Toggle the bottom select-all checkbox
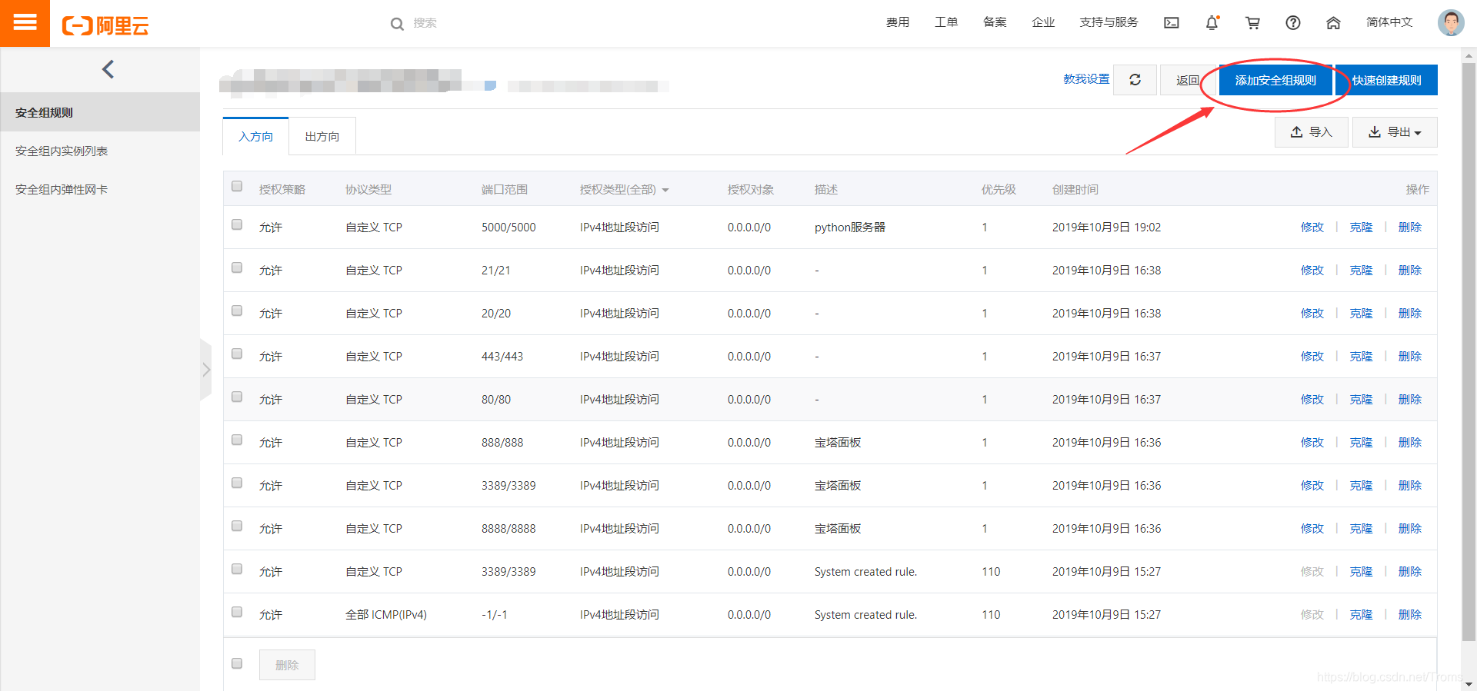Viewport: 1477px width, 691px height. 237,663
